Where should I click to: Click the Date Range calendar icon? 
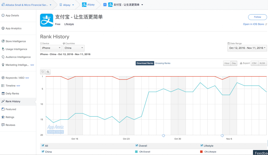[228, 44]
